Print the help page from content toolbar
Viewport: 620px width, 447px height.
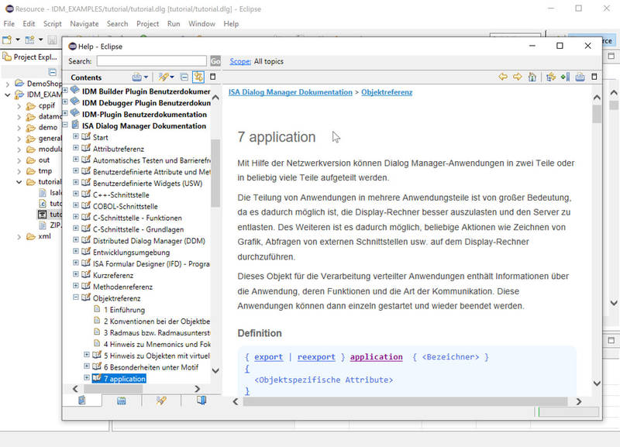(580, 77)
